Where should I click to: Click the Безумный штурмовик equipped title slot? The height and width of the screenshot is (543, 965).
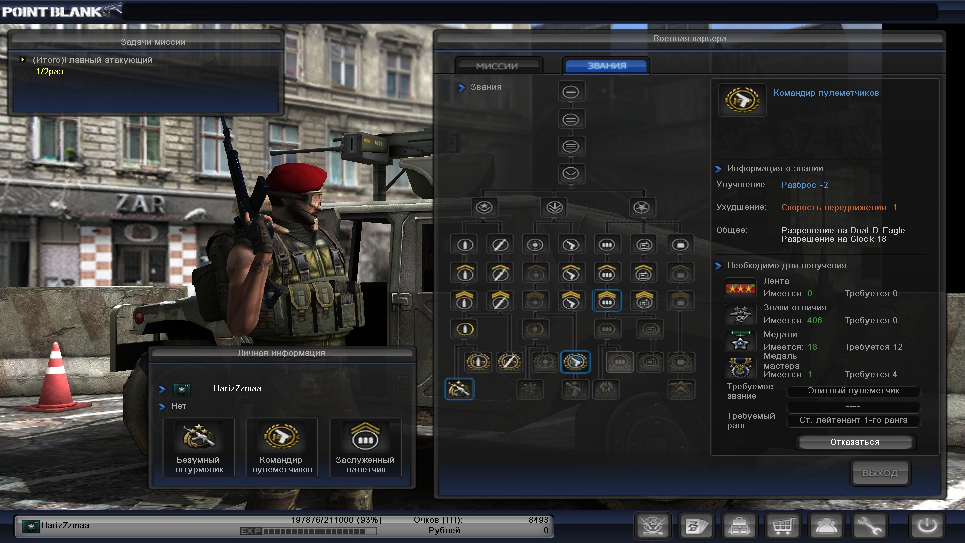(199, 447)
